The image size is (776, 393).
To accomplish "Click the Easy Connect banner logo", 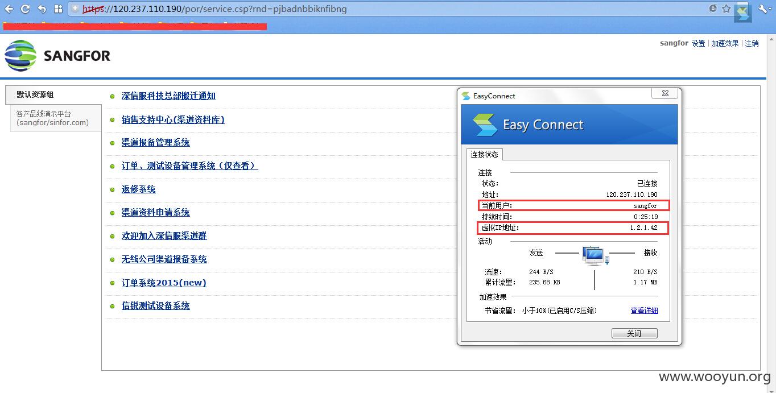I will 485,125.
